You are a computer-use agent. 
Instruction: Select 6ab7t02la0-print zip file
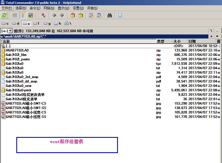[110, 90]
